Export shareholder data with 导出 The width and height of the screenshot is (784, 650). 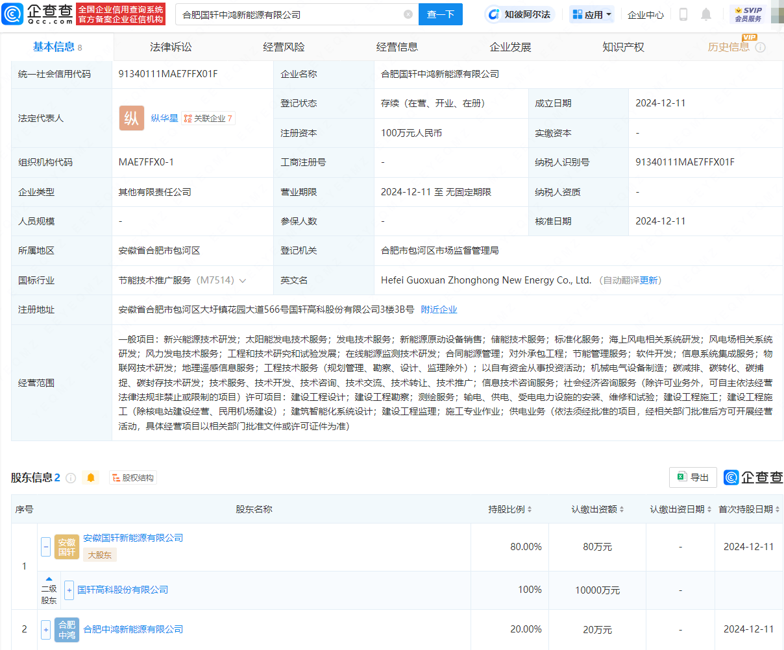point(693,477)
